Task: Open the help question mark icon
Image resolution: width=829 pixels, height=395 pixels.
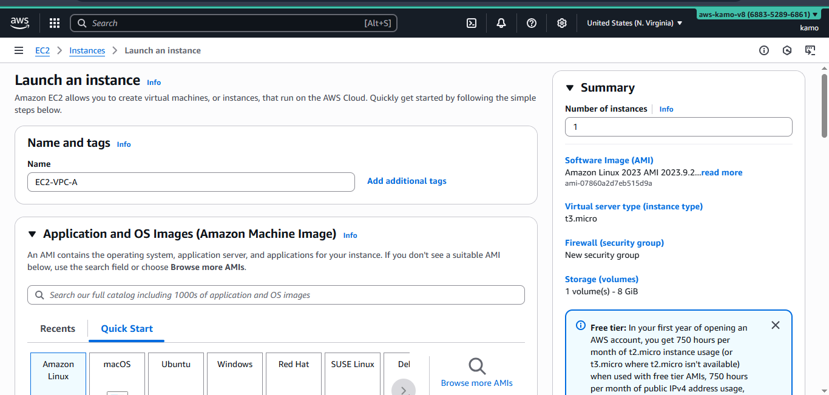Action: pos(531,22)
